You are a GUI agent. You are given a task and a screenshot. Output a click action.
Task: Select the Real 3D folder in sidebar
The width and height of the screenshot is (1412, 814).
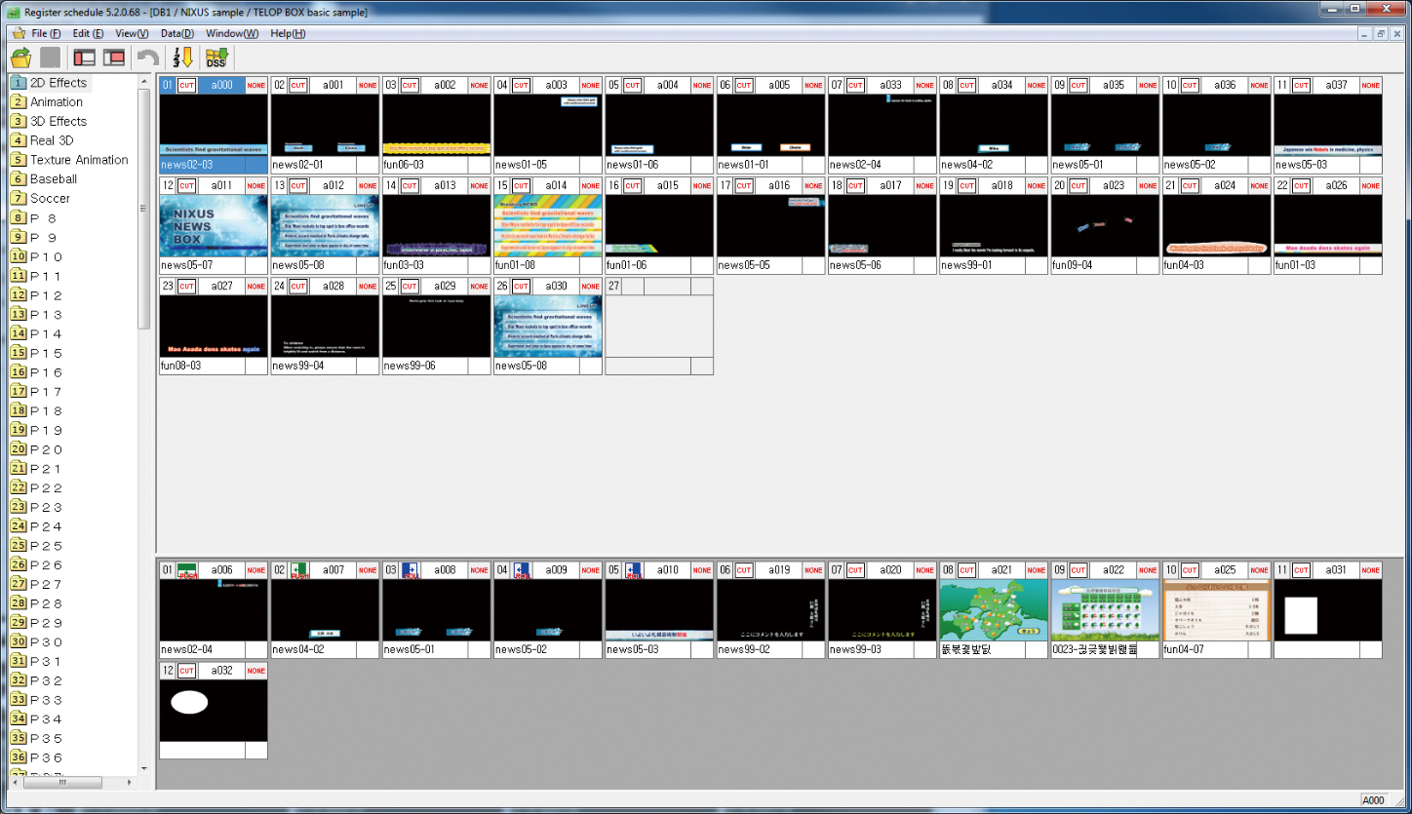click(x=52, y=140)
